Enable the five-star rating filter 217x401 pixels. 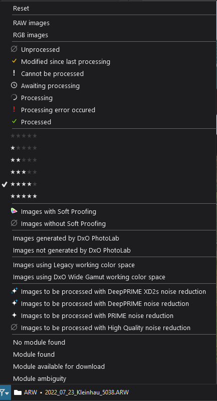click(x=24, y=196)
